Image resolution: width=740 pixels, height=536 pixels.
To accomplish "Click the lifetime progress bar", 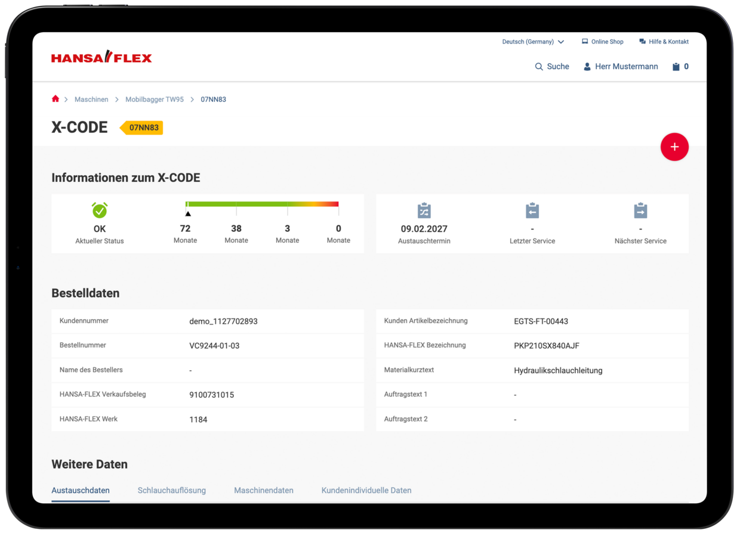I will [x=262, y=204].
